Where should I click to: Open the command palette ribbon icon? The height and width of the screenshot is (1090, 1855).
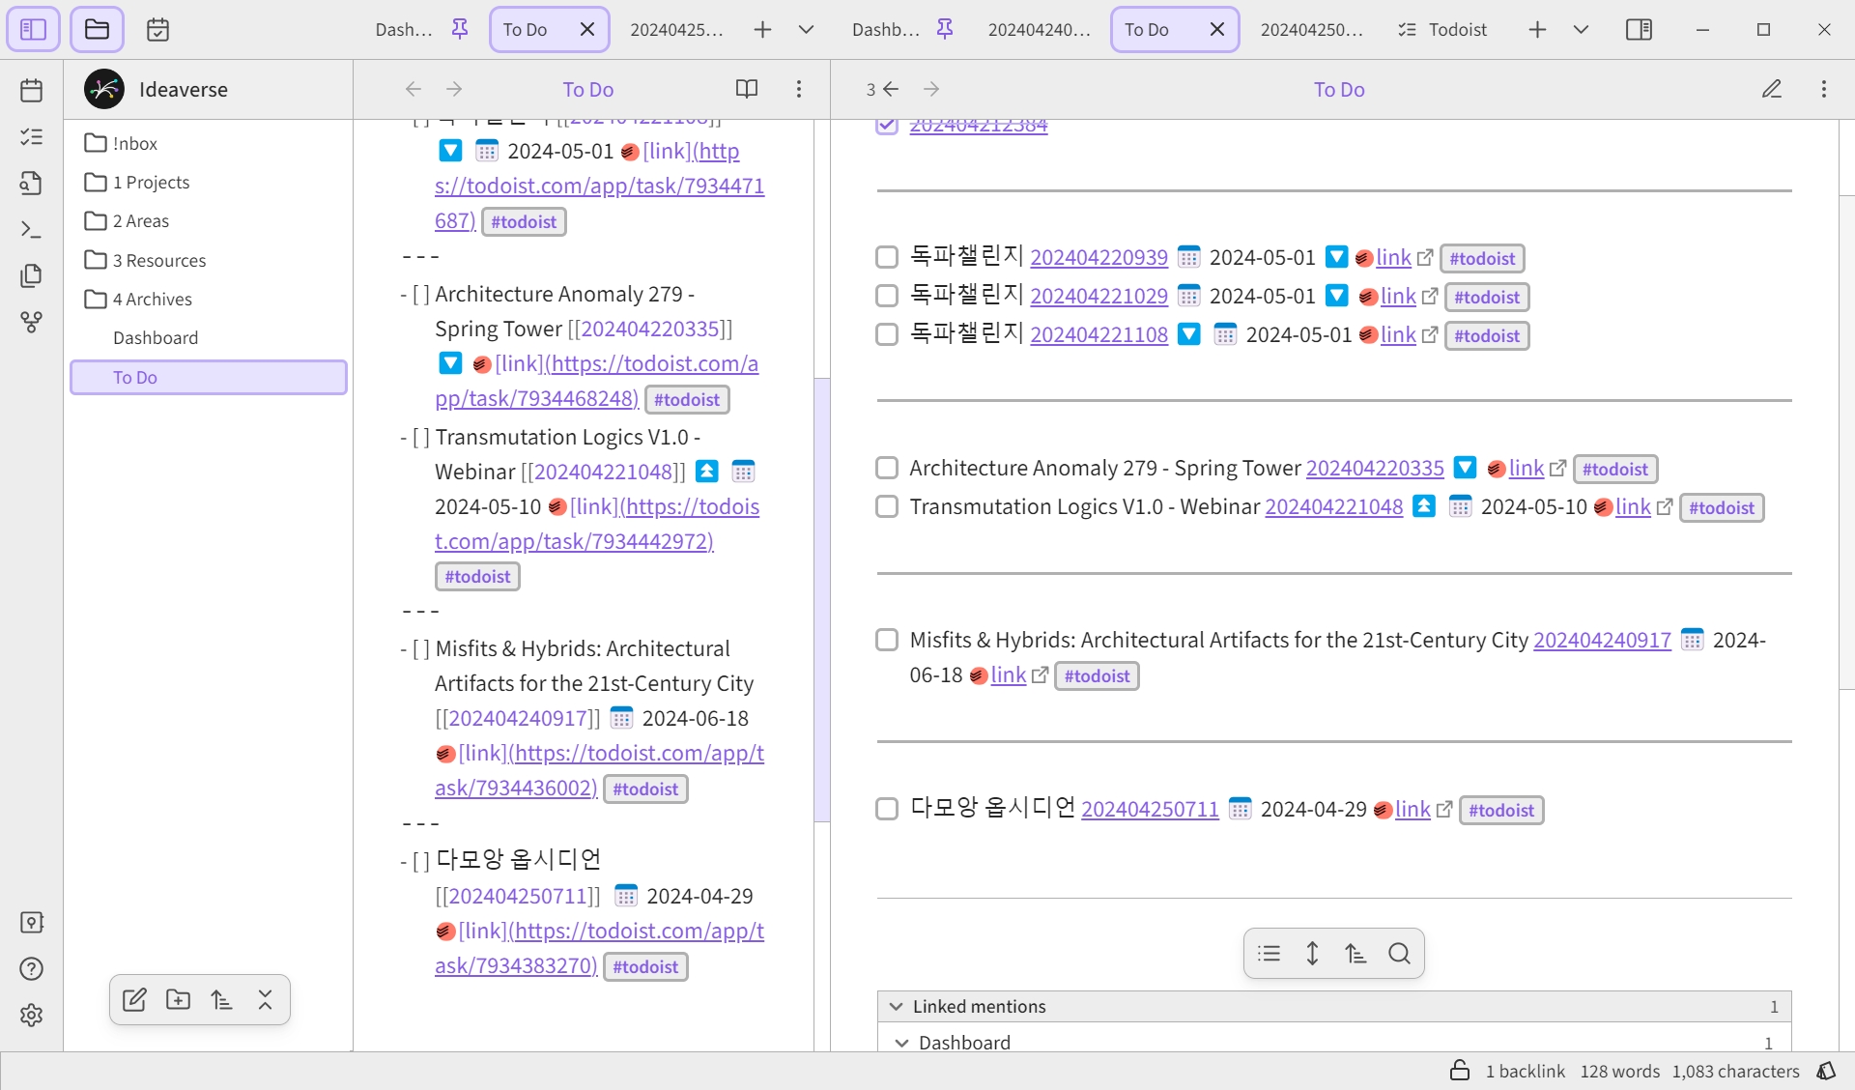(x=31, y=229)
